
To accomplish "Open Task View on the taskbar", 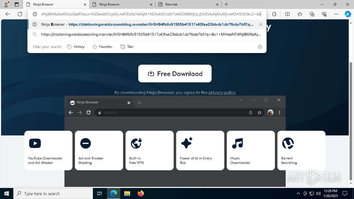I will (x=100, y=193).
